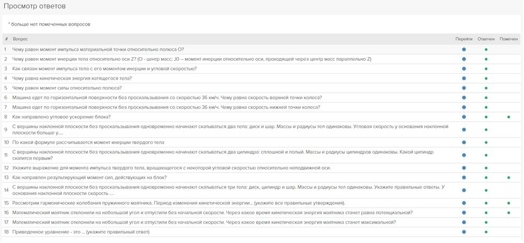This screenshot has height=243, width=524.
Task: Click the 'Перейти' column header
Action: (x=464, y=39)
